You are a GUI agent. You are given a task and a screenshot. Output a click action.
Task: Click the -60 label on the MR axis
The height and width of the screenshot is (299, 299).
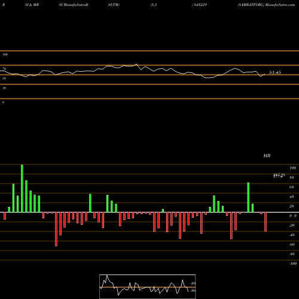pos(292,245)
